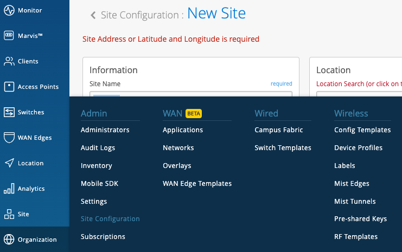Select the Organization globe icon
The height and width of the screenshot is (252, 402).
coord(9,240)
